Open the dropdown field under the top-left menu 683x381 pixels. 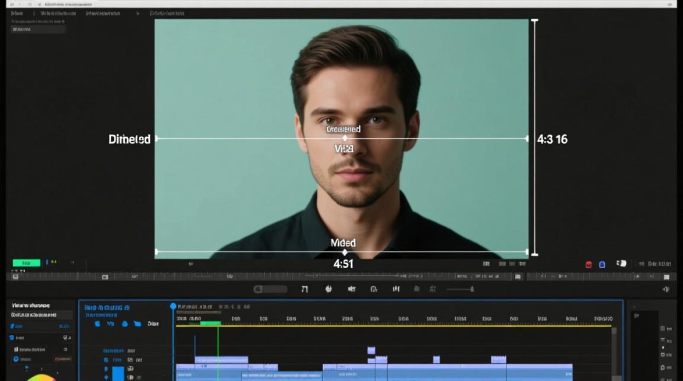[38, 29]
